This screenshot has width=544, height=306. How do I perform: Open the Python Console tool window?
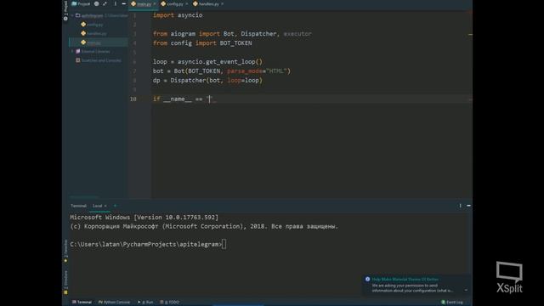click(x=114, y=303)
